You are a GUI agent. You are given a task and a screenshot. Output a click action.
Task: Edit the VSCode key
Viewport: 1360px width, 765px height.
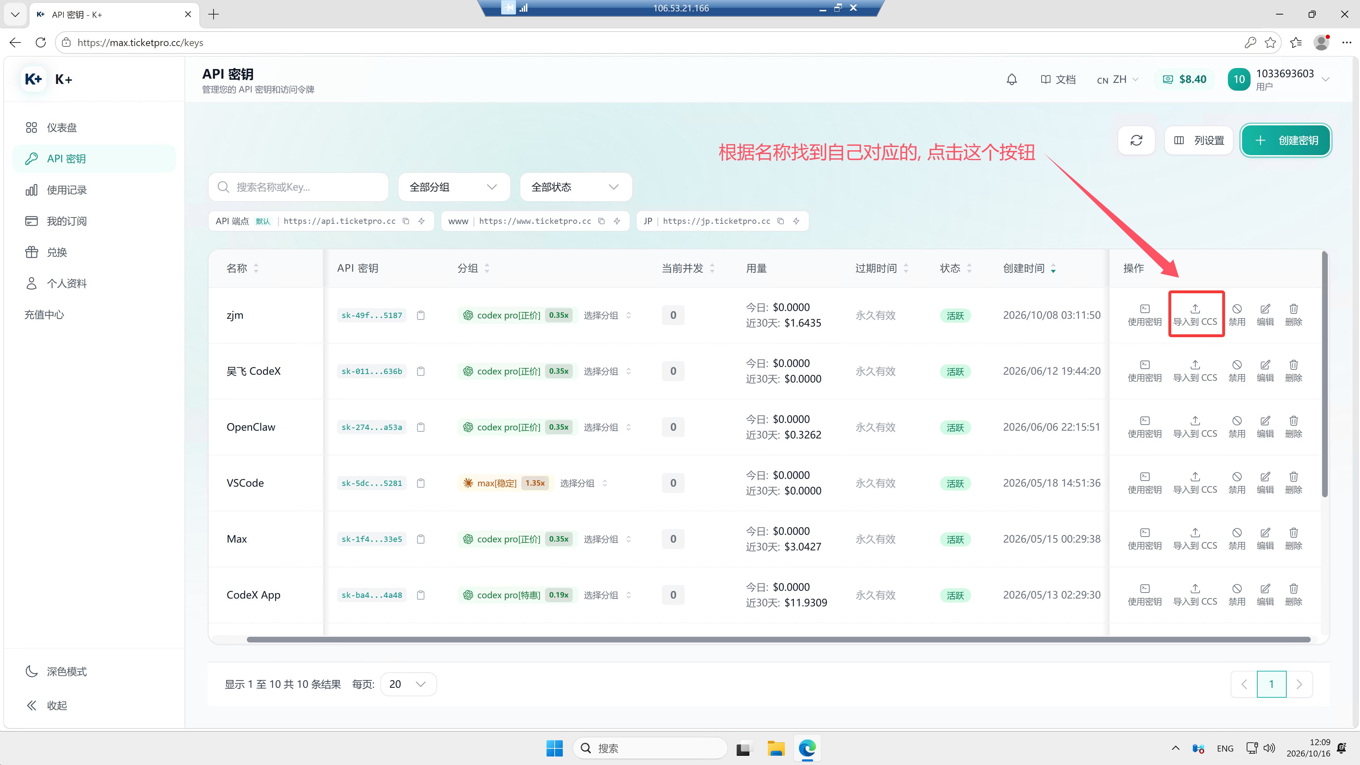coord(1265,483)
